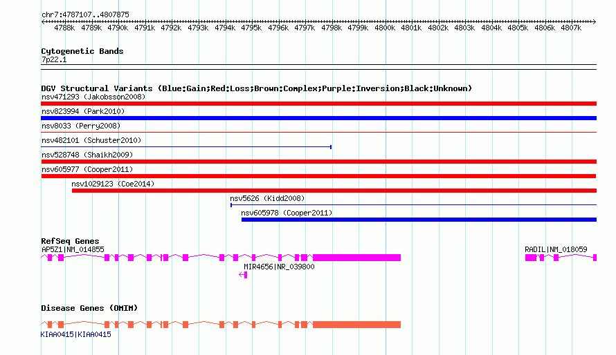The height and width of the screenshot is (355, 616).
Task: Select the RADIL magenta first exon block
Action: coord(531,258)
